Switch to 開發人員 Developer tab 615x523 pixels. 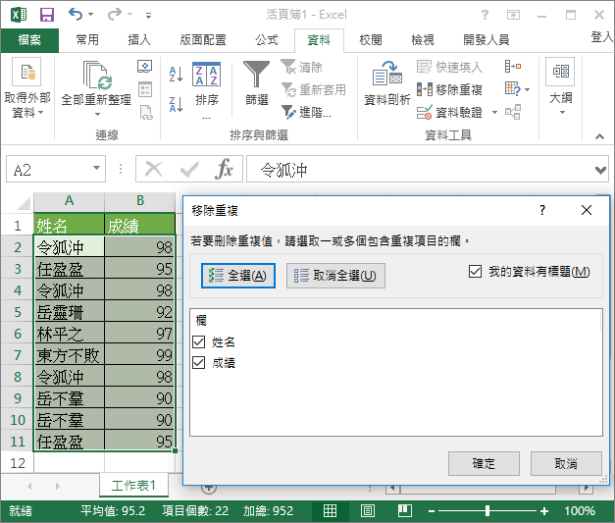486,39
